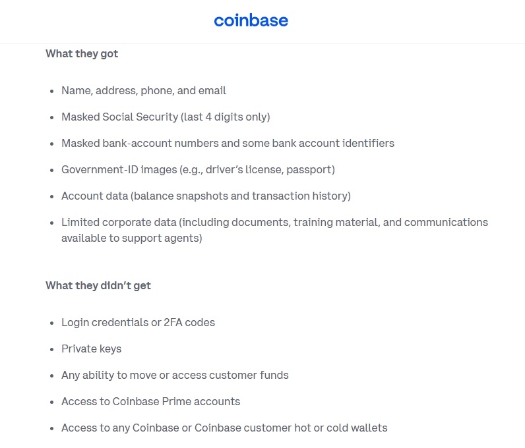525x448 pixels.
Task: Click the 'What they got' heading
Action: tap(82, 53)
